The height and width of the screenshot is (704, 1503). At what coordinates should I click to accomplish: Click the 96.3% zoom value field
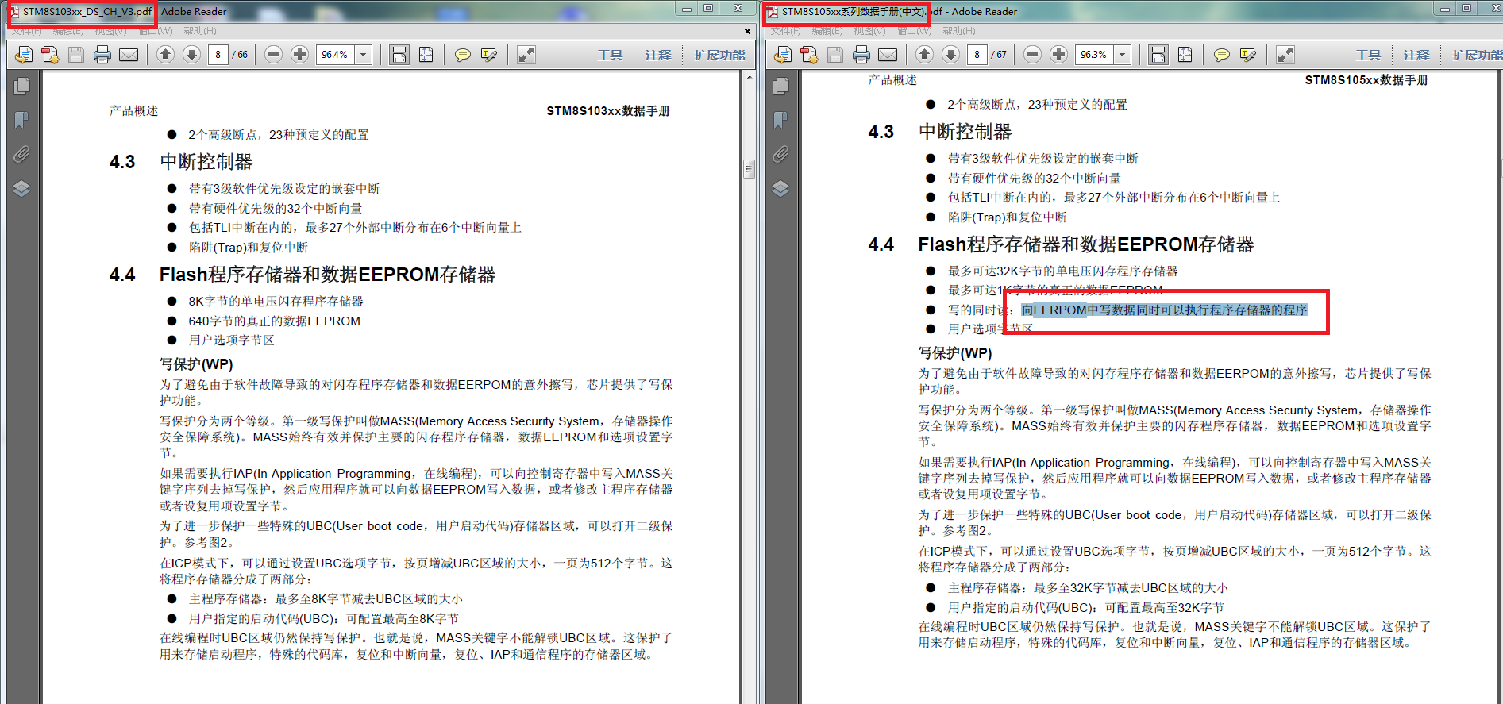(1095, 55)
